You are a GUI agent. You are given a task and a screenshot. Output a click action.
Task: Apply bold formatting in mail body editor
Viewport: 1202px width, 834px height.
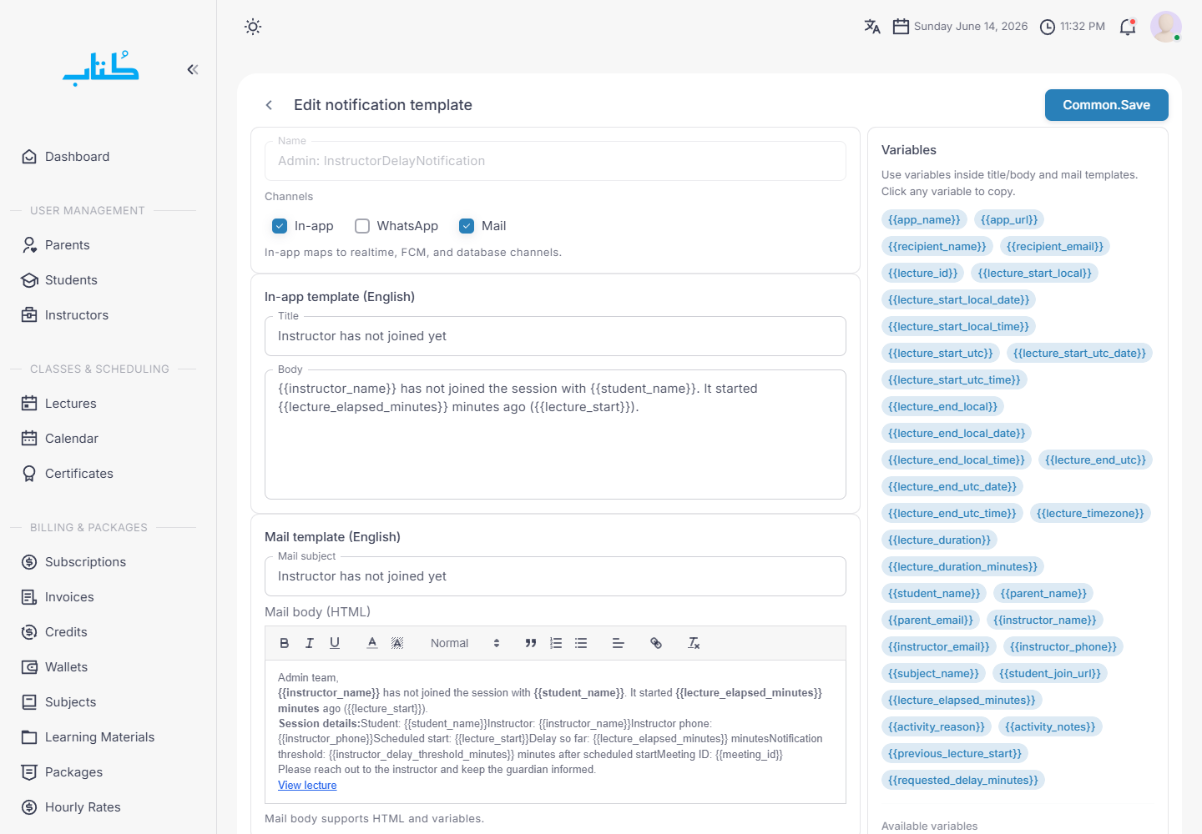point(285,643)
